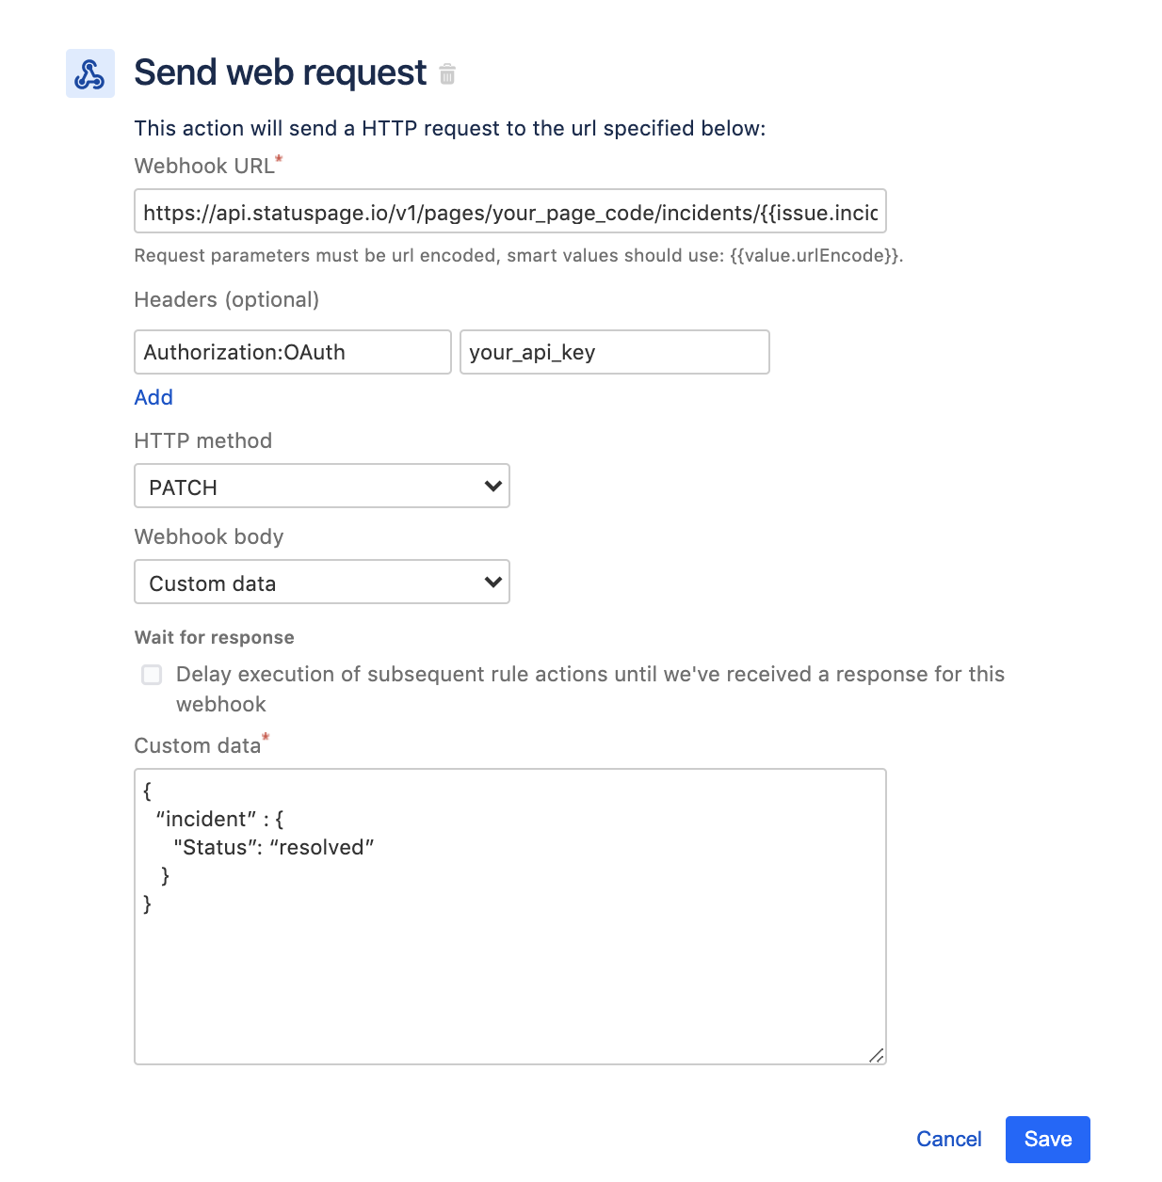Open the Webhook body selector showing Custom data
Viewport: 1162px width, 1182px height.
pyautogui.click(x=320, y=582)
